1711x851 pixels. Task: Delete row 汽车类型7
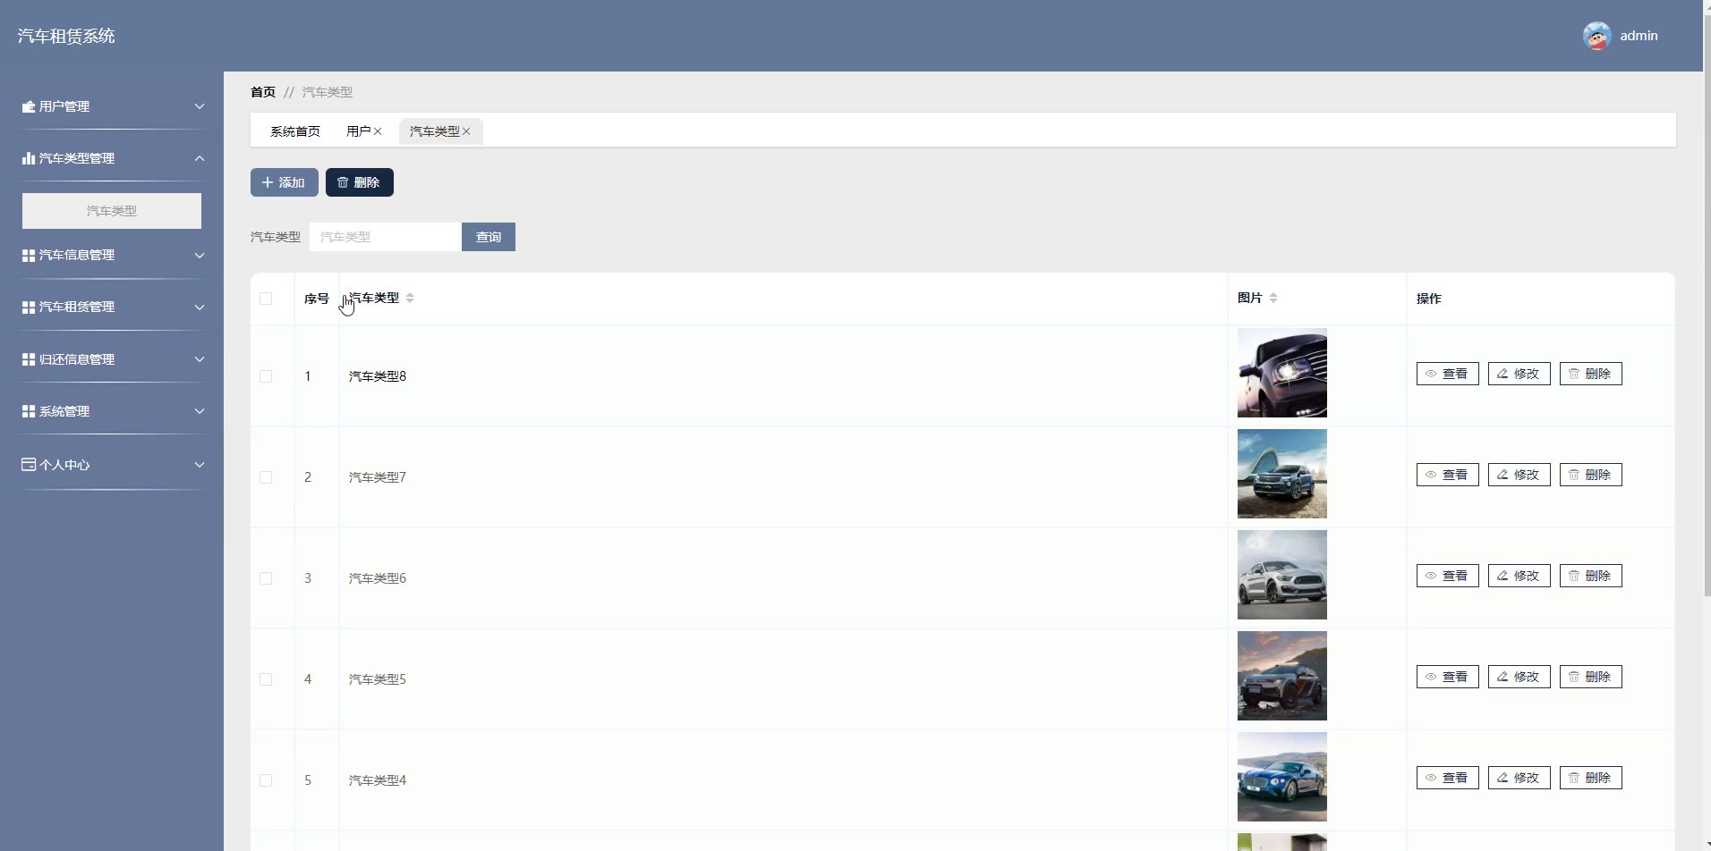(1591, 475)
